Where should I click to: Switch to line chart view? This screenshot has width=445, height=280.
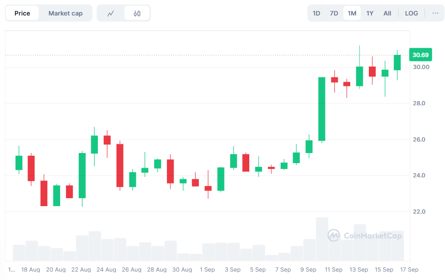[x=111, y=13]
